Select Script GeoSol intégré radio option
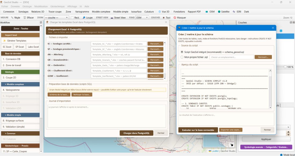 pyautogui.click(x=182, y=52)
